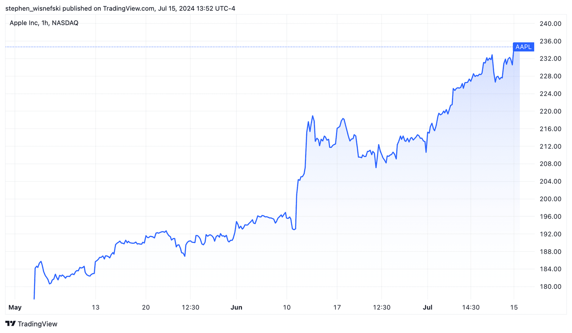The image size is (572, 333).
Task: Click the 228.00 price axis label
Action: point(550,76)
